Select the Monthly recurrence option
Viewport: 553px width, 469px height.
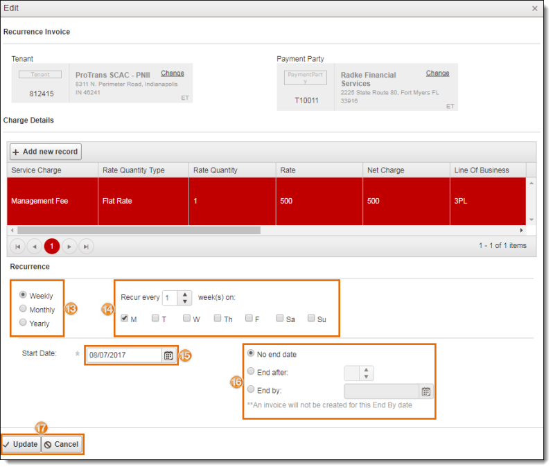(x=24, y=309)
